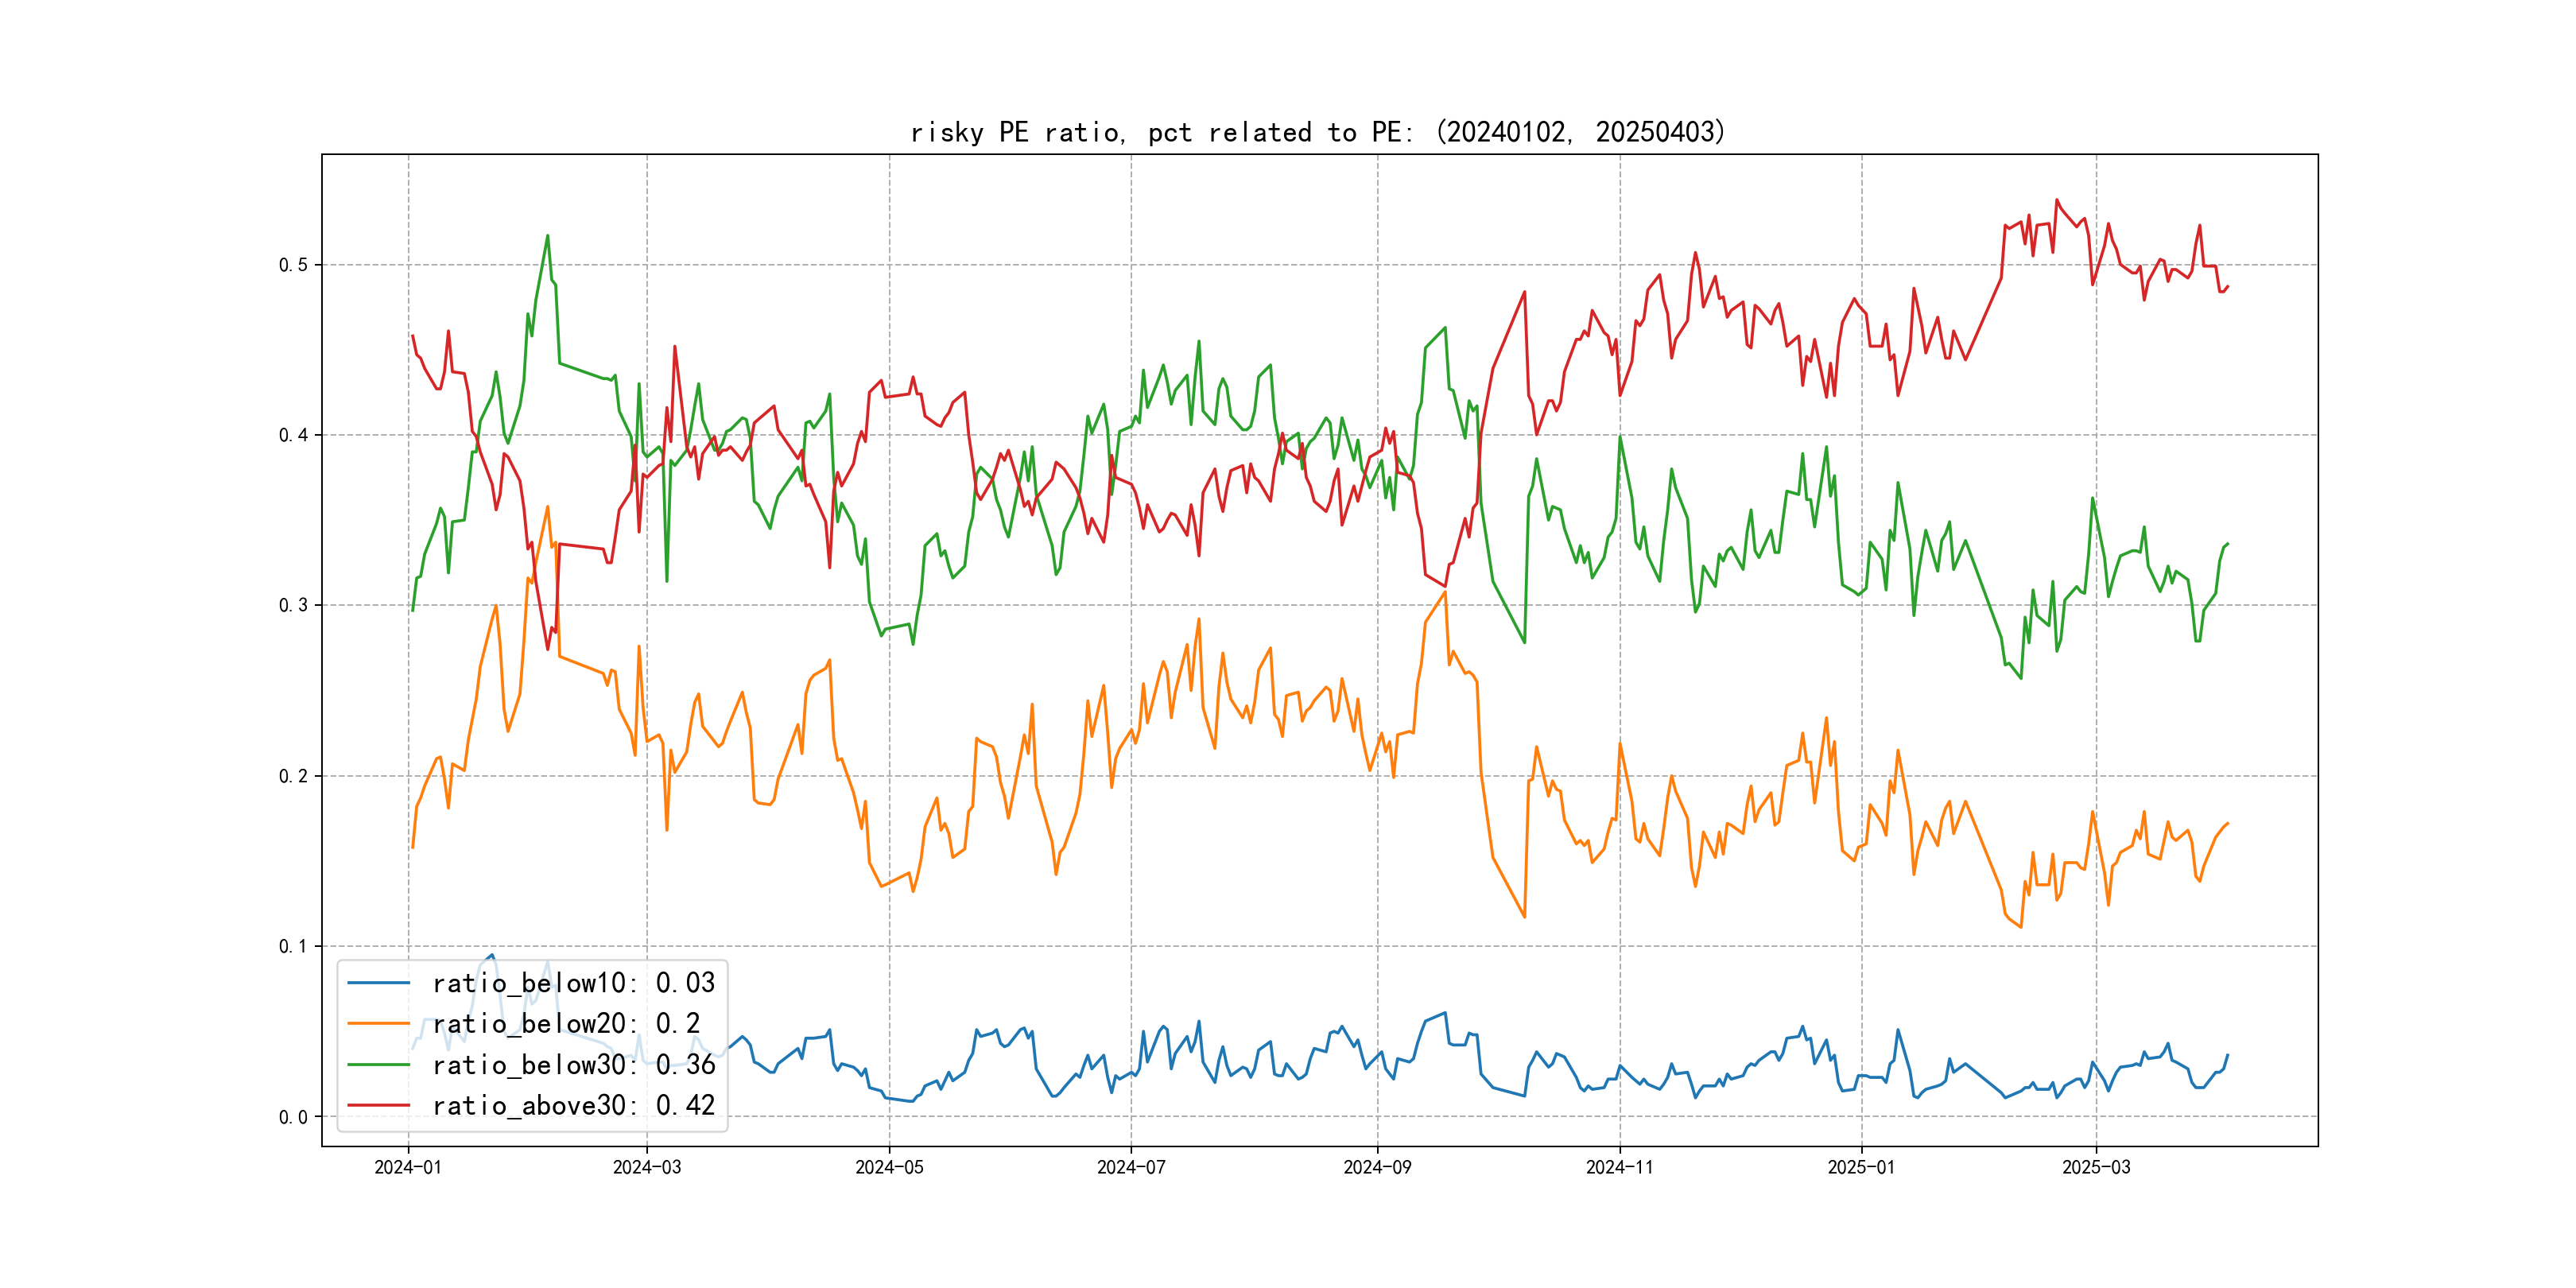The height and width of the screenshot is (1288, 2576).
Task: Click the 0.3 y-axis tick label
Action: [x=293, y=605]
